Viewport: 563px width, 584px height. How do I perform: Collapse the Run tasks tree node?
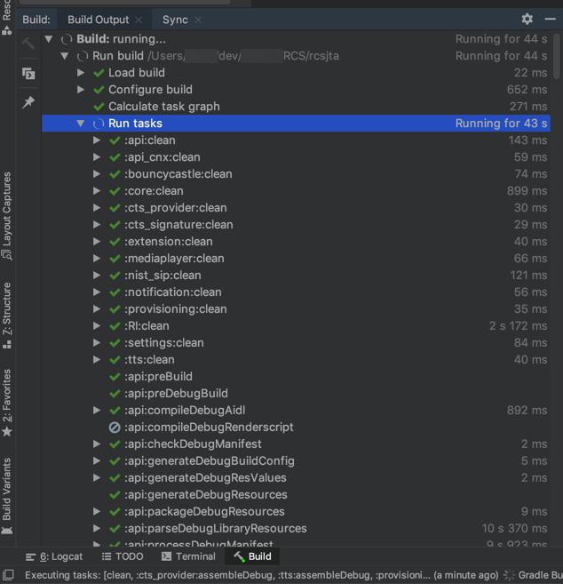(x=81, y=124)
